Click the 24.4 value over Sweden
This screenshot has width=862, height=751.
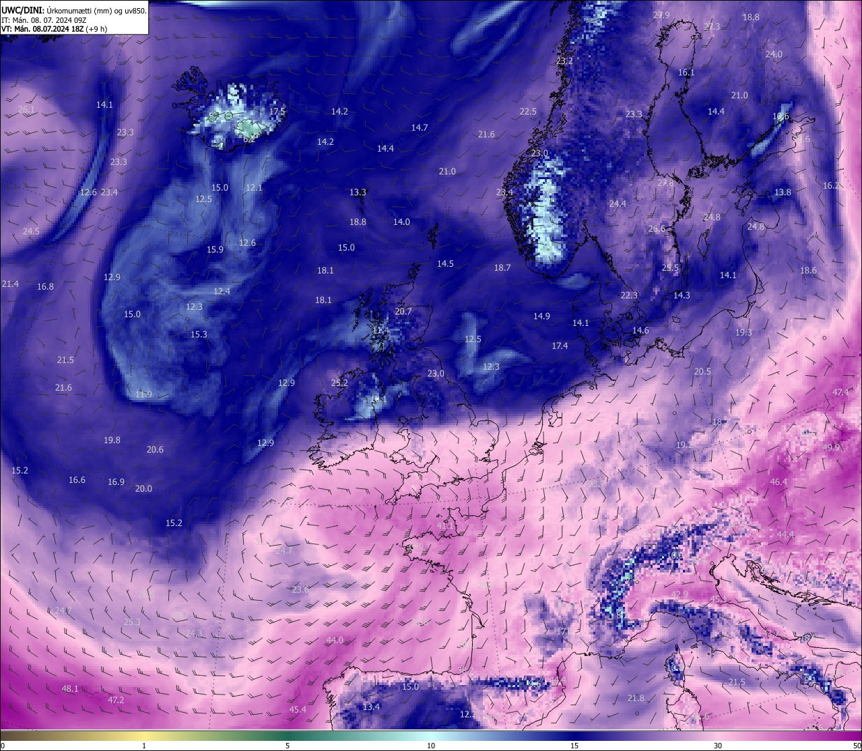pos(618,203)
